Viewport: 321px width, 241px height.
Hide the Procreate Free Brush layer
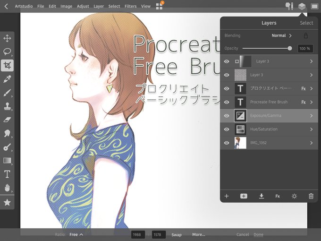(227, 102)
